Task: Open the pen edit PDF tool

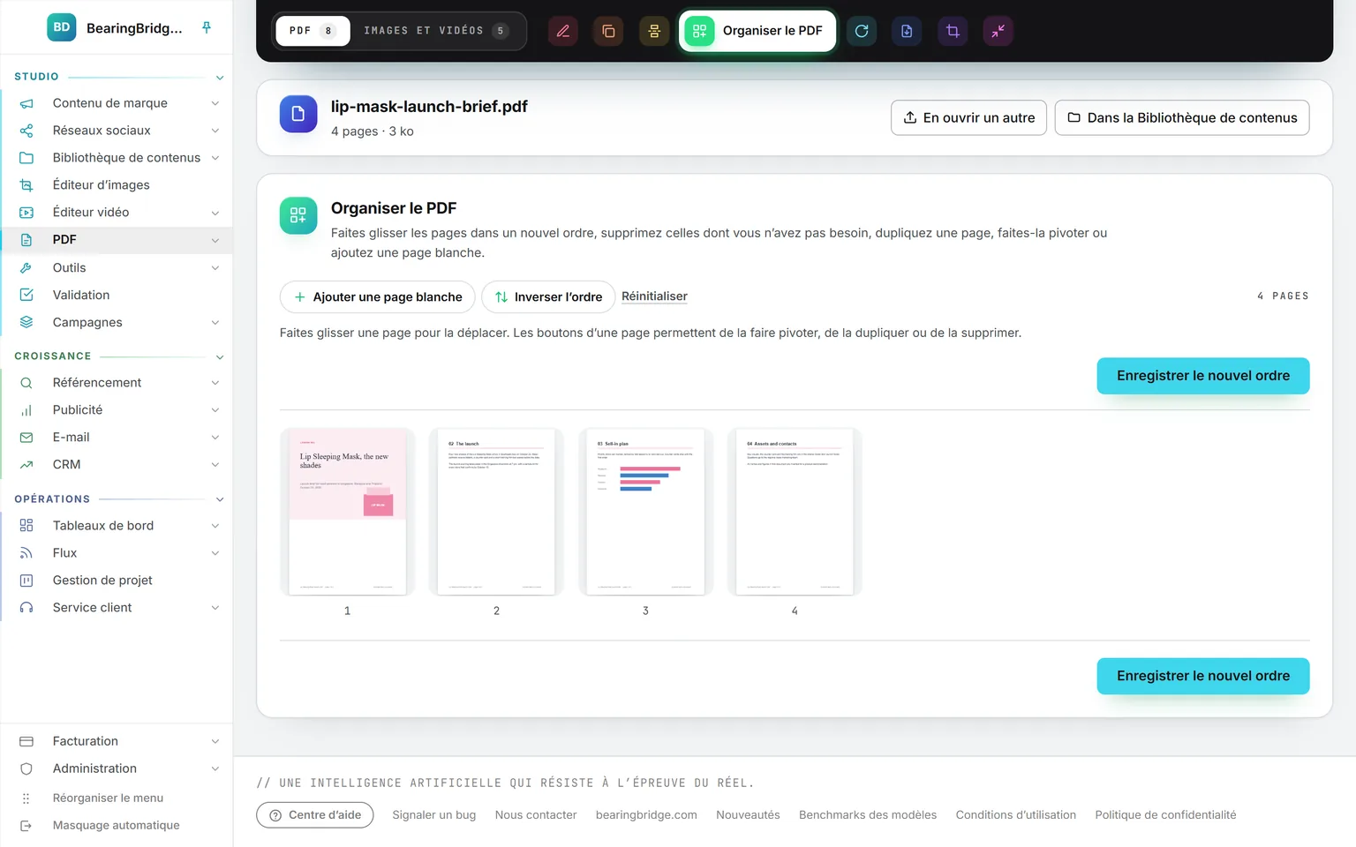Action: click(x=562, y=31)
